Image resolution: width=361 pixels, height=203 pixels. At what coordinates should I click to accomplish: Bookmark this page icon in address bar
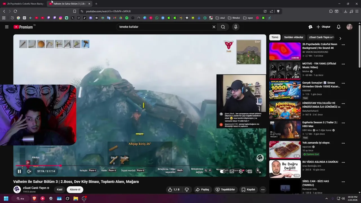point(74,11)
